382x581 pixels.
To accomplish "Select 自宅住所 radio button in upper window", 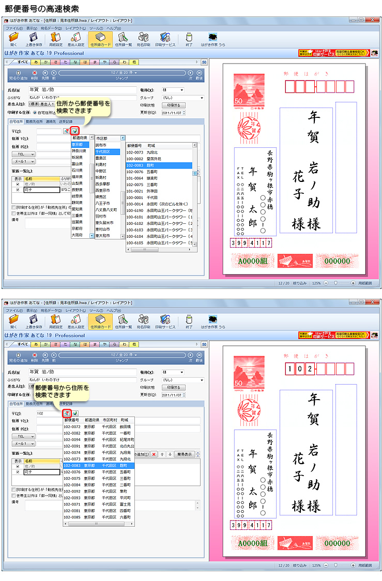I will pyautogui.click(x=35, y=112).
